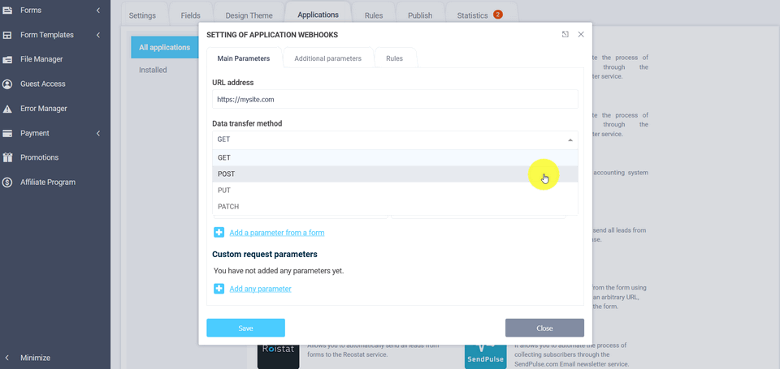
Task: Select PUT from the method list
Action: point(395,191)
